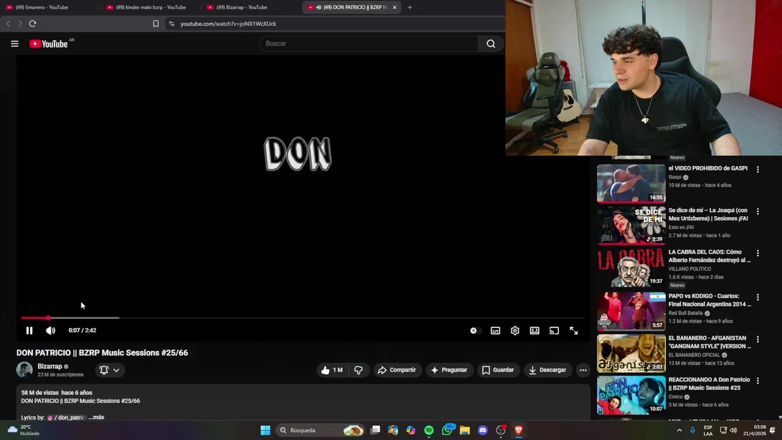Switch to theater mode view
This screenshot has height=440, width=782.
coord(535,331)
